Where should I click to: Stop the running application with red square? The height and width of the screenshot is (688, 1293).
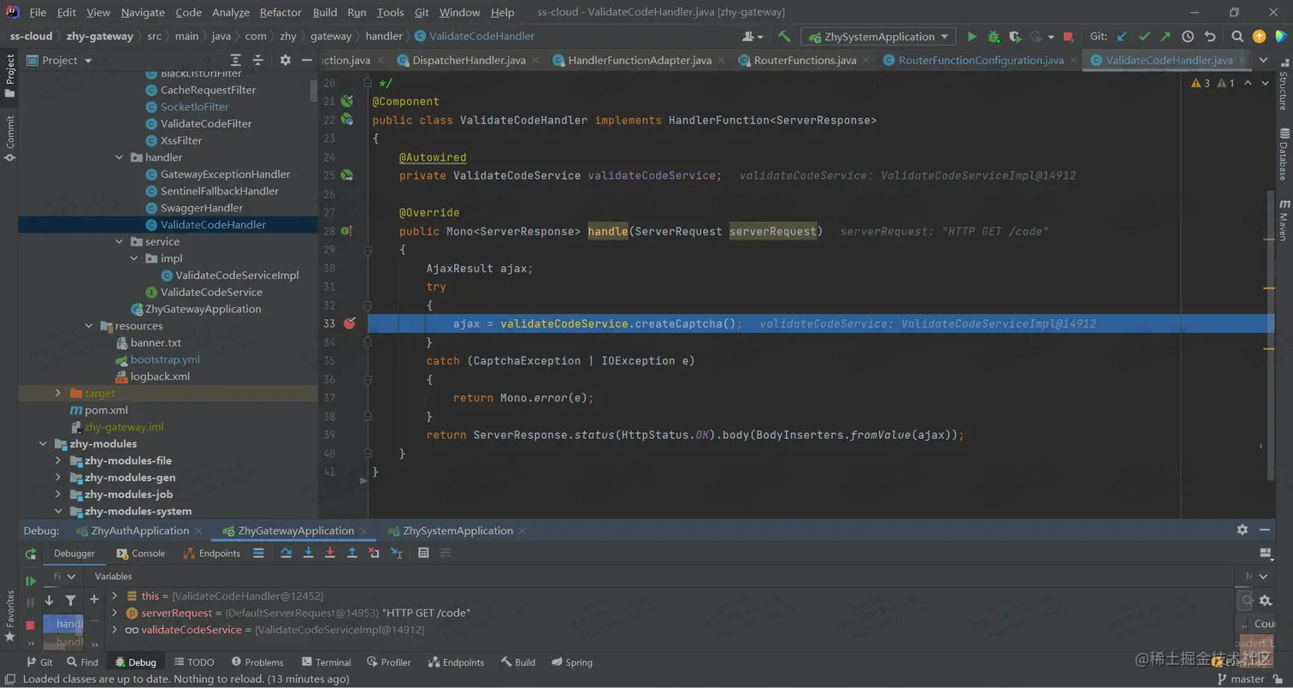[1068, 37]
